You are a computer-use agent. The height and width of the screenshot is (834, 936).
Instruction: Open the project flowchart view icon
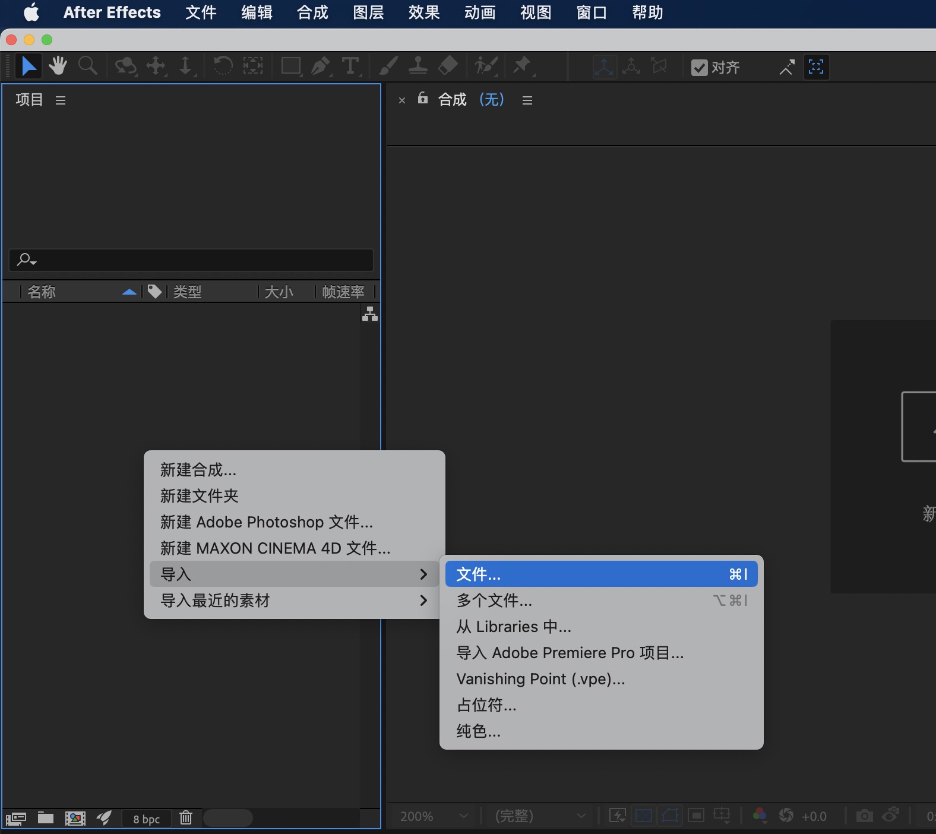coord(370,314)
